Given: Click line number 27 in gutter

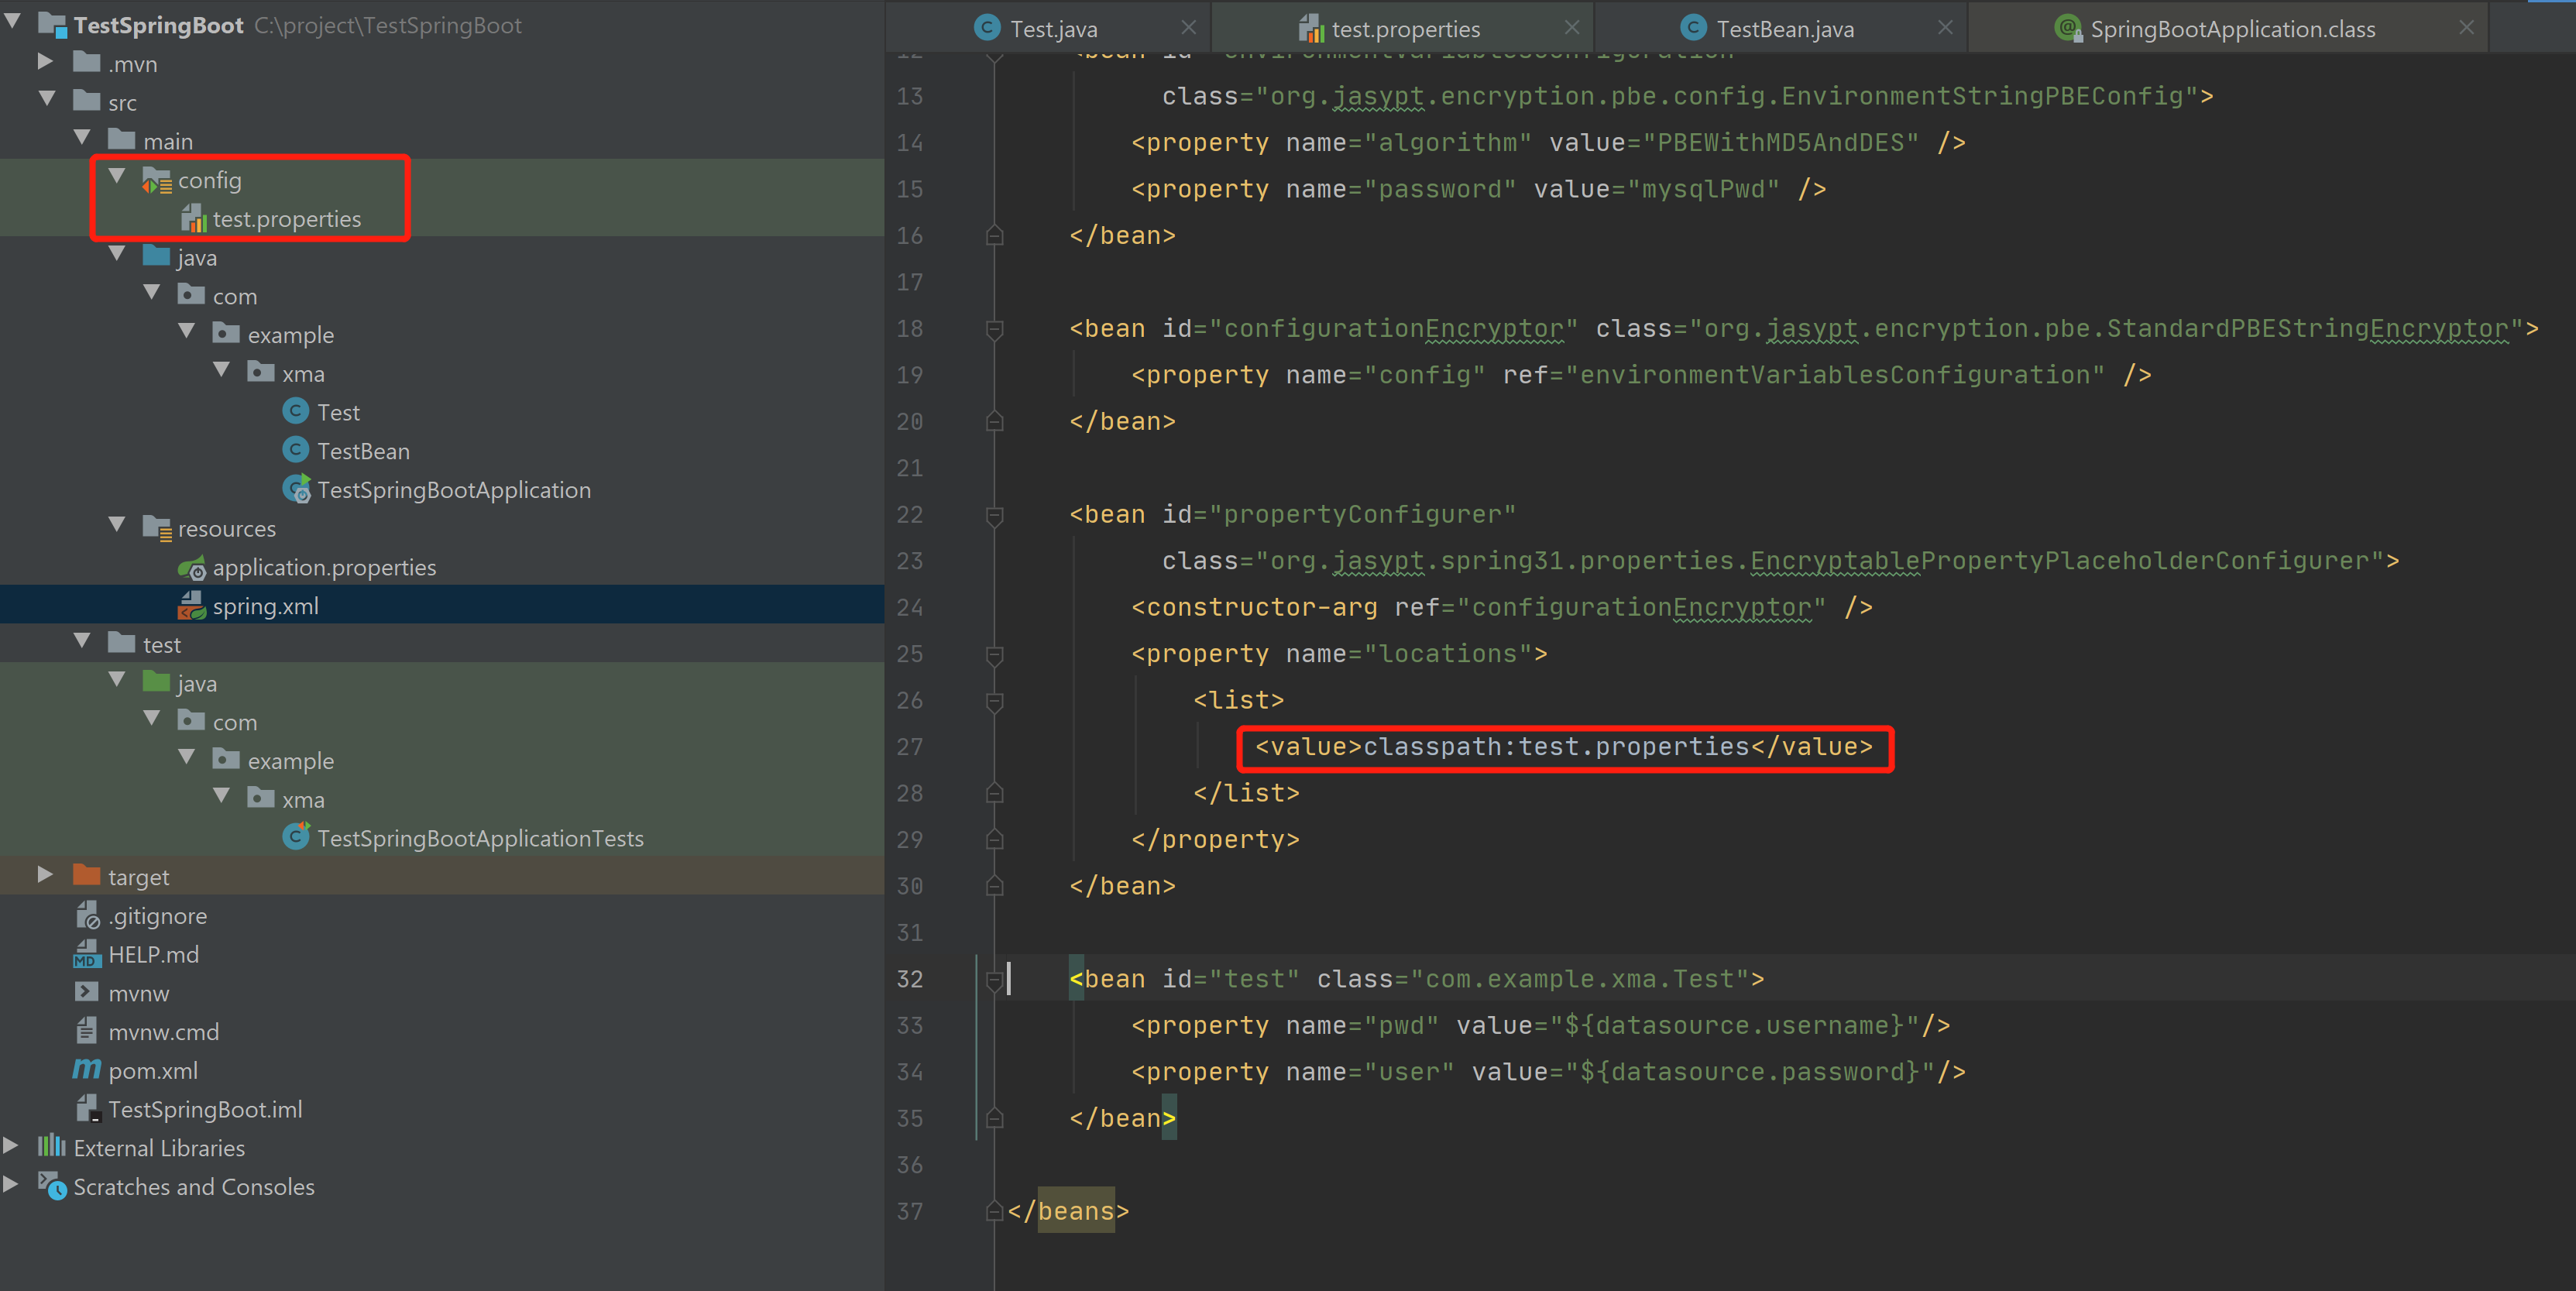Looking at the screenshot, I should point(909,747).
